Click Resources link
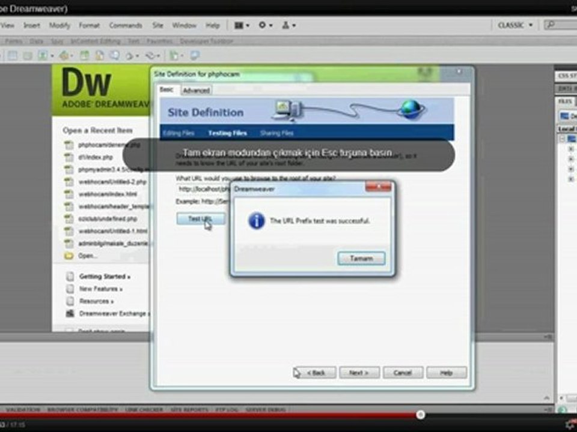The height and width of the screenshot is (432, 577). click(x=96, y=301)
